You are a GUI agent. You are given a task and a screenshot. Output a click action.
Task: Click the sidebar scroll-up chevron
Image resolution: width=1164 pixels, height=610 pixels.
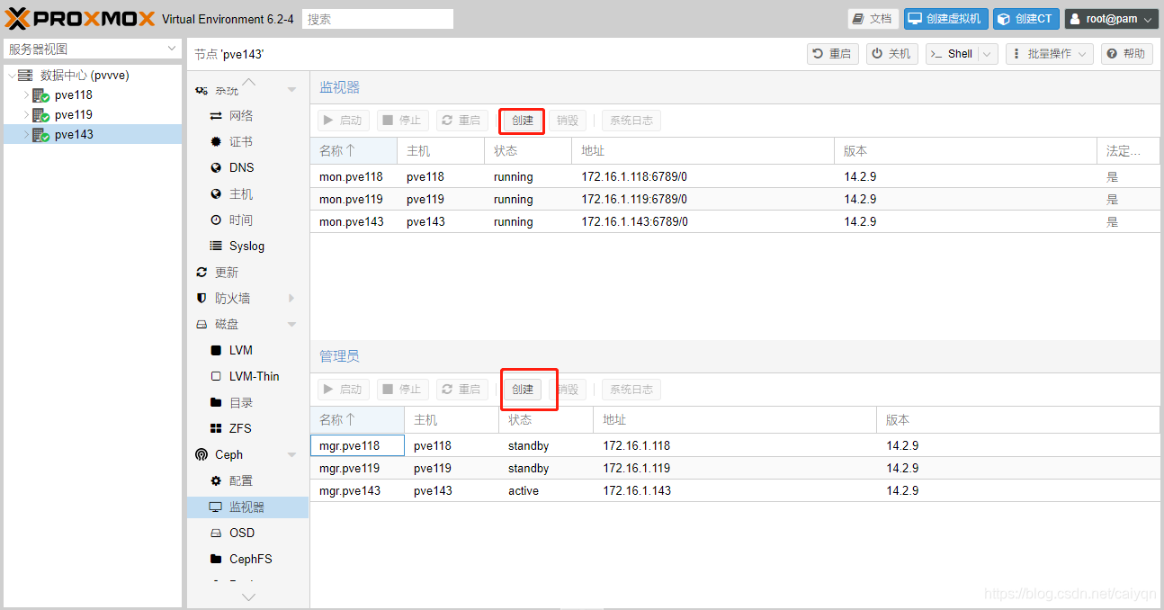coord(249,82)
